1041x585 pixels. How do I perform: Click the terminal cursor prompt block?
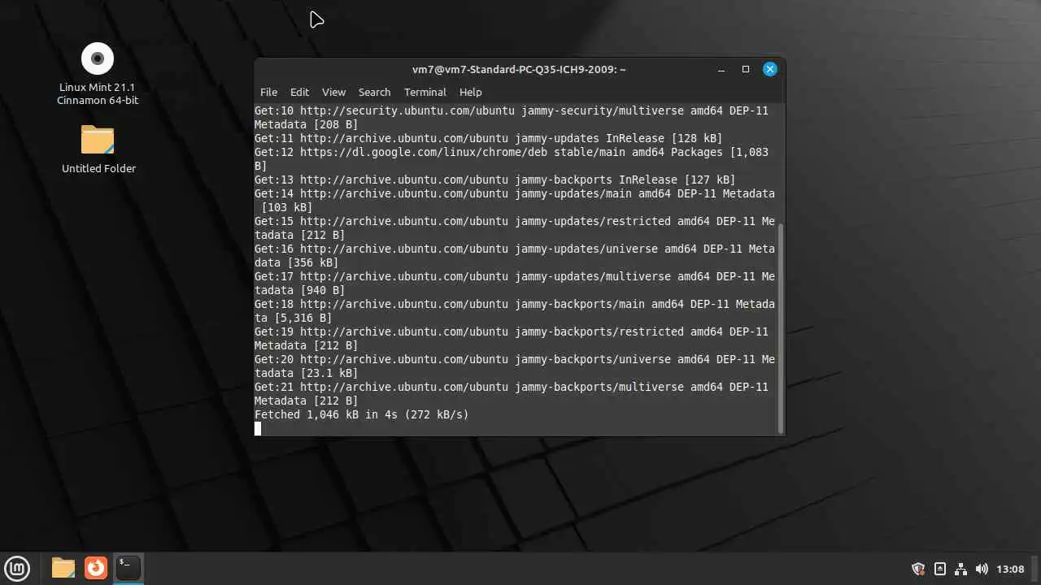tap(258, 428)
